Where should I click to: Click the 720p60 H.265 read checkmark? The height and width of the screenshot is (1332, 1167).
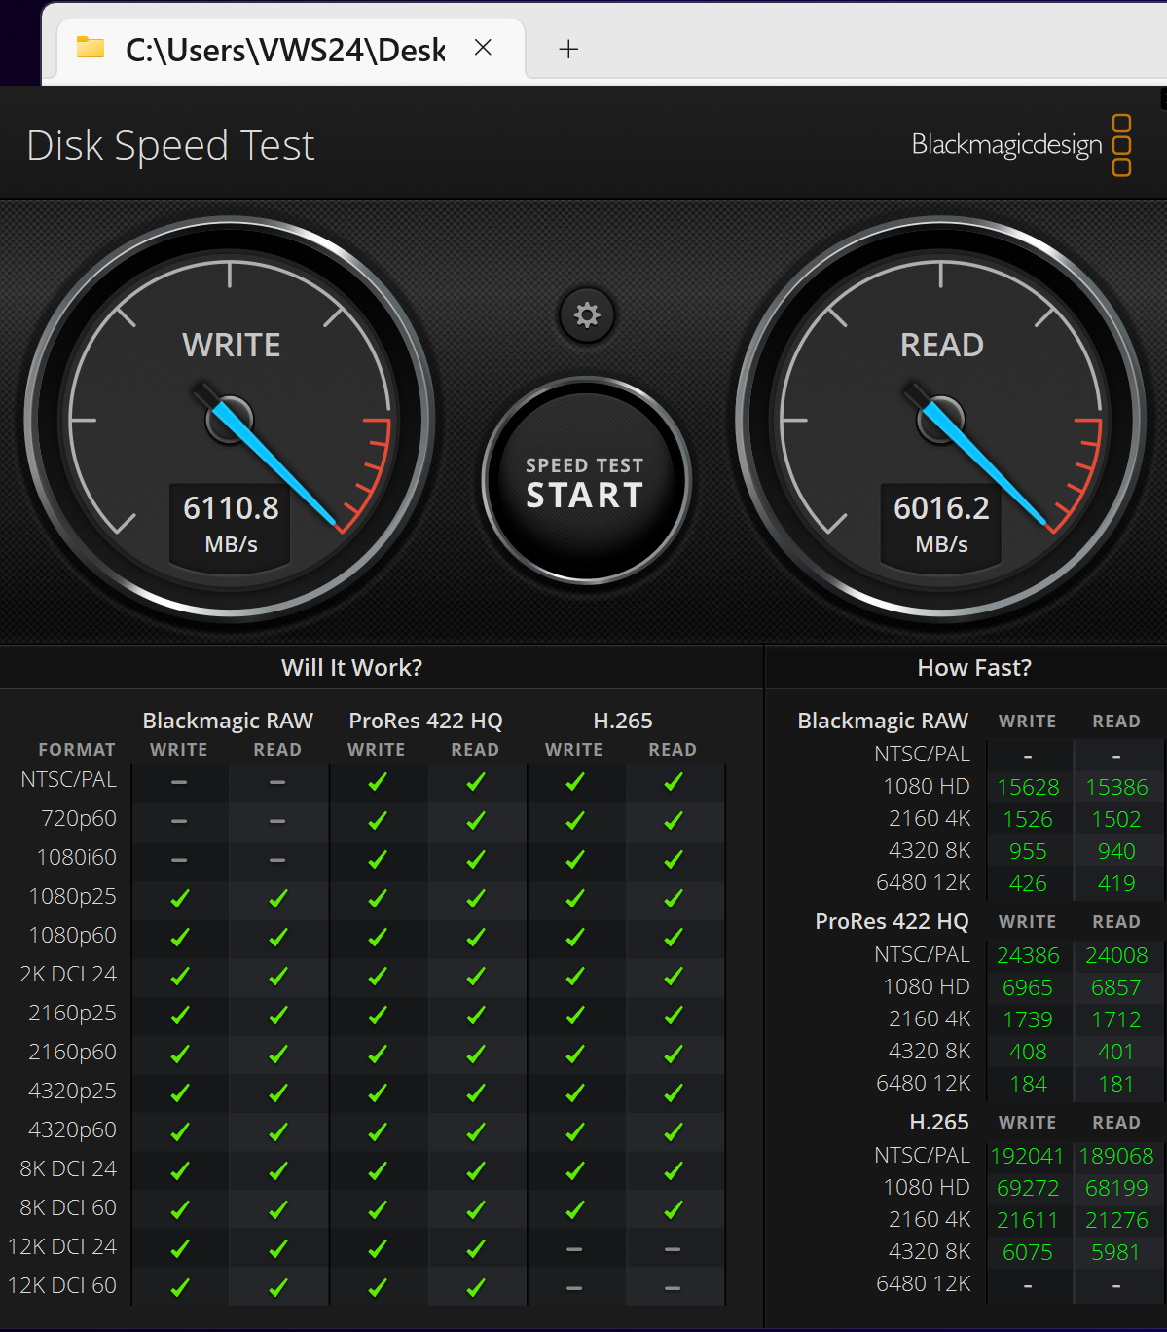[x=674, y=821]
